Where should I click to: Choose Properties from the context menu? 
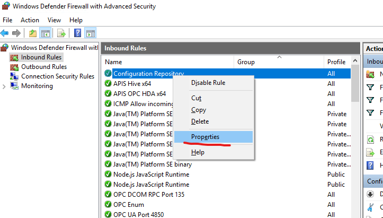(x=205, y=137)
